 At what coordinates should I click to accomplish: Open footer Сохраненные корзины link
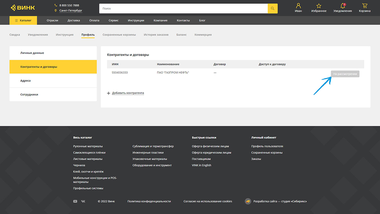267,153
